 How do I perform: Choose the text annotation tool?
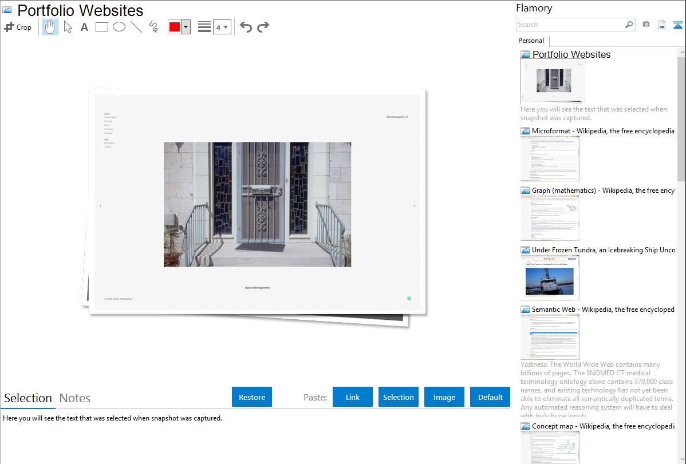pyautogui.click(x=84, y=27)
